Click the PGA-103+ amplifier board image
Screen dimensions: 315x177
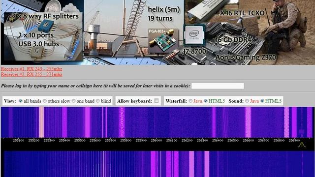163,40
